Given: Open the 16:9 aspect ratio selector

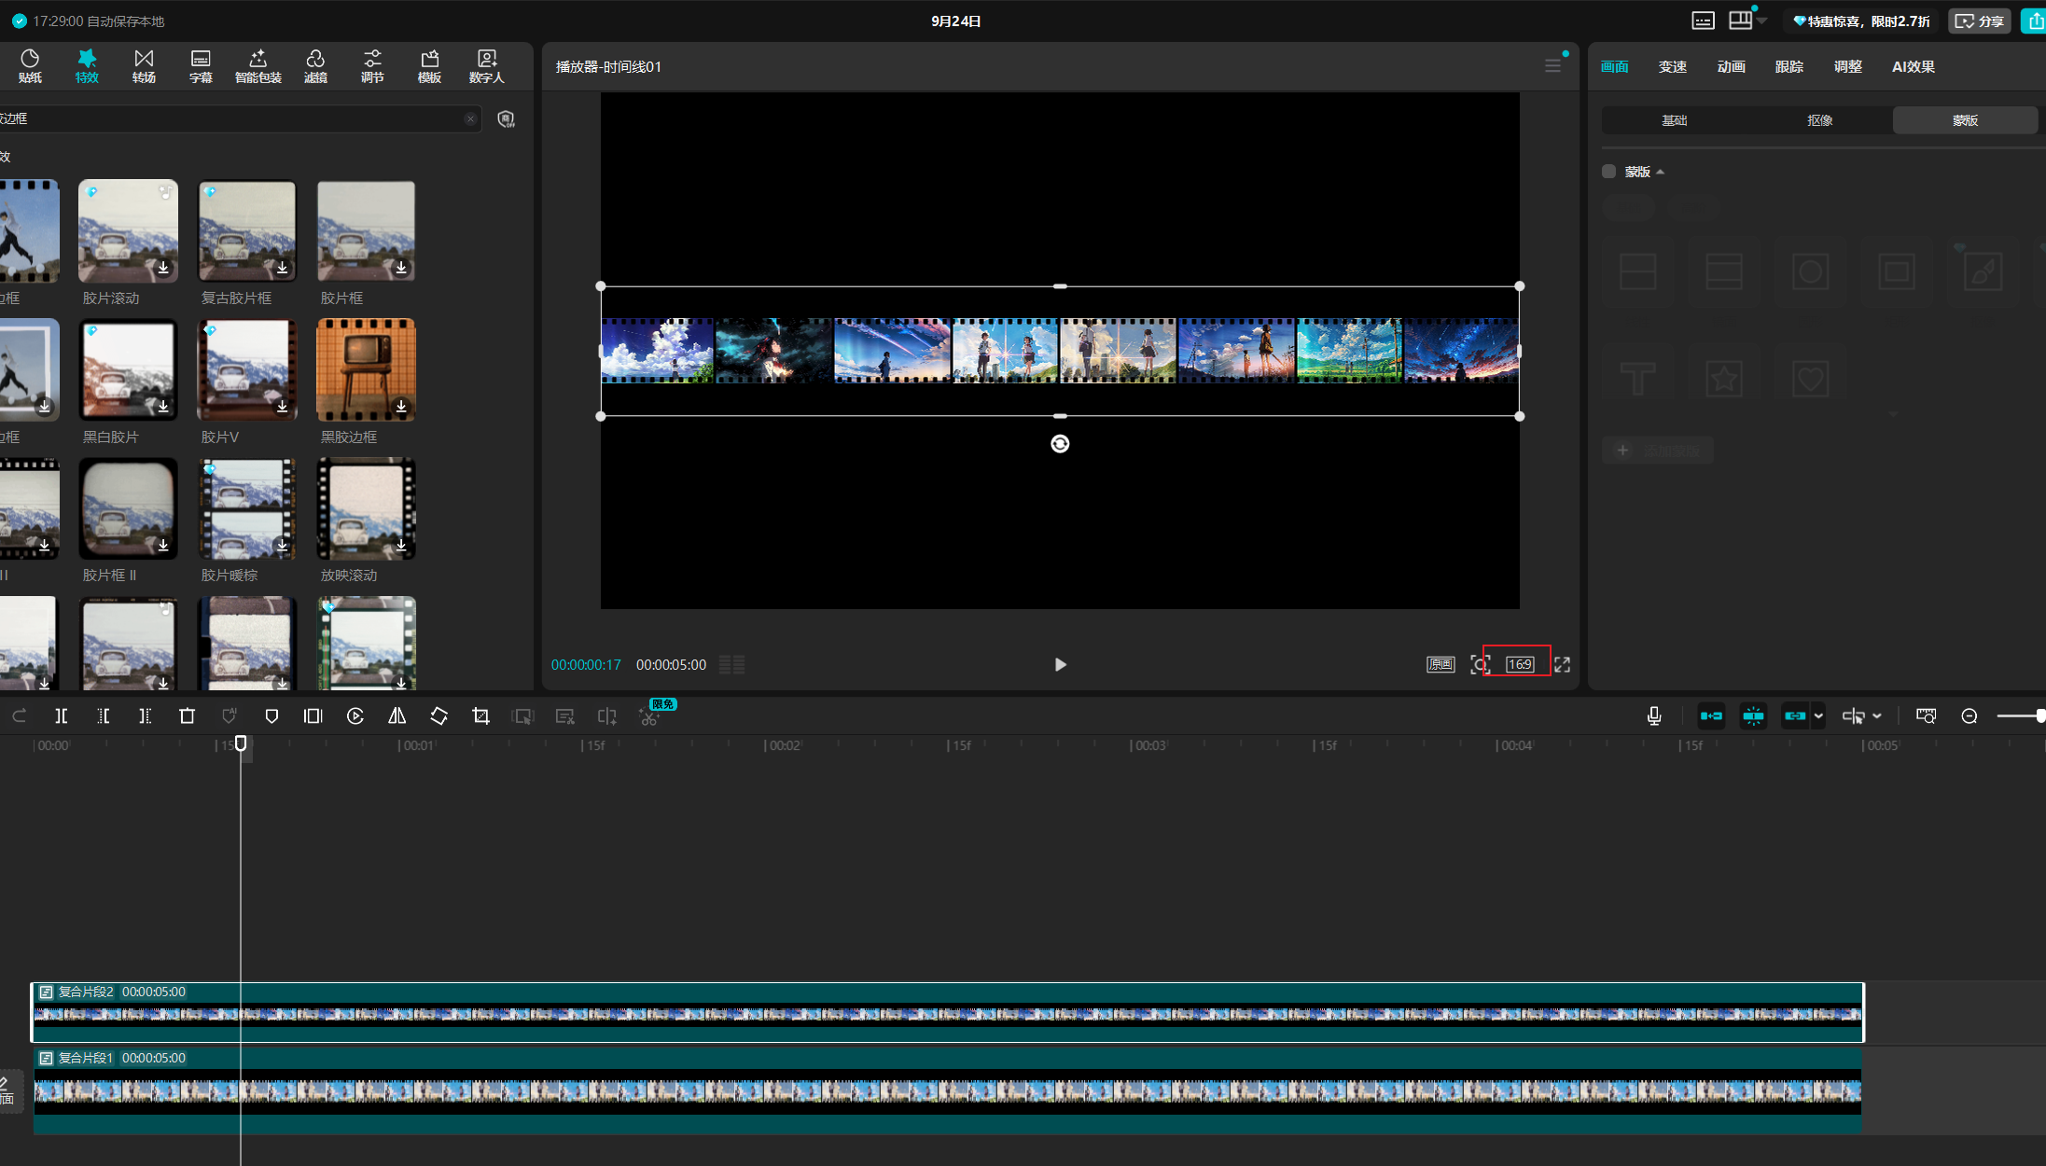Looking at the screenshot, I should point(1520,665).
